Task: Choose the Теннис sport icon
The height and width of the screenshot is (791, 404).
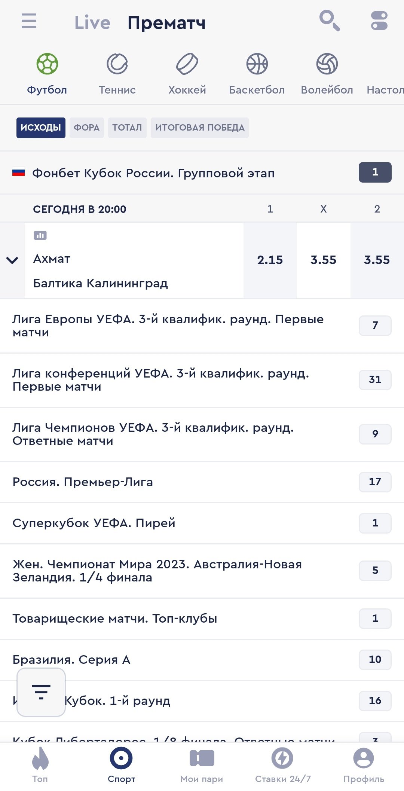Action: [x=117, y=73]
